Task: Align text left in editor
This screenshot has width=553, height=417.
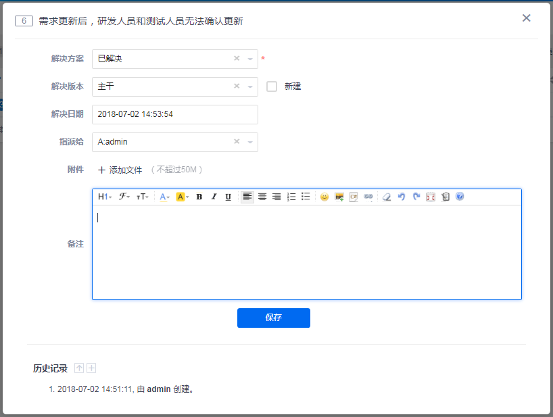Action: pos(247,197)
